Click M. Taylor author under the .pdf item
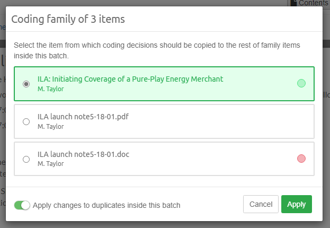 51,127
